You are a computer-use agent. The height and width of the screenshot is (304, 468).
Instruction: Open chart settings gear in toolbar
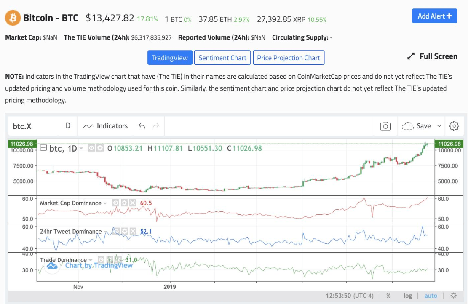pyautogui.click(x=454, y=126)
